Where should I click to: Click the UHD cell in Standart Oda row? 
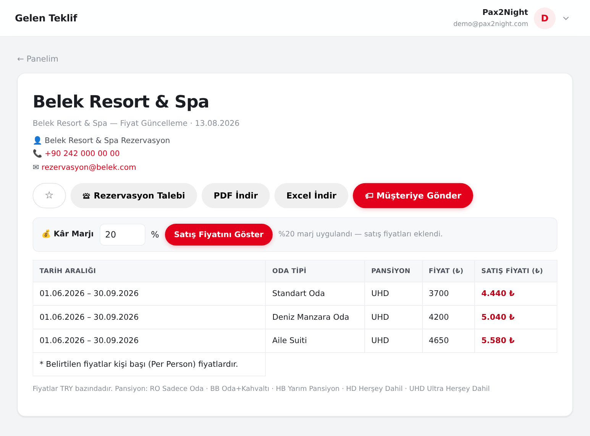click(x=393, y=293)
